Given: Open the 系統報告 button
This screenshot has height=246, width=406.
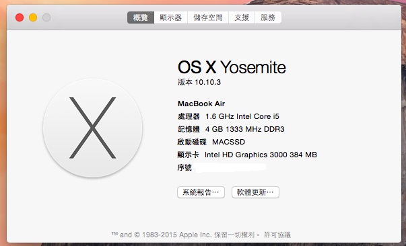Looking at the screenshot, I should coord(201,192).
